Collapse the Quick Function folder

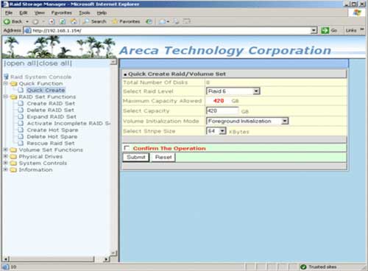tap(6, 83)
